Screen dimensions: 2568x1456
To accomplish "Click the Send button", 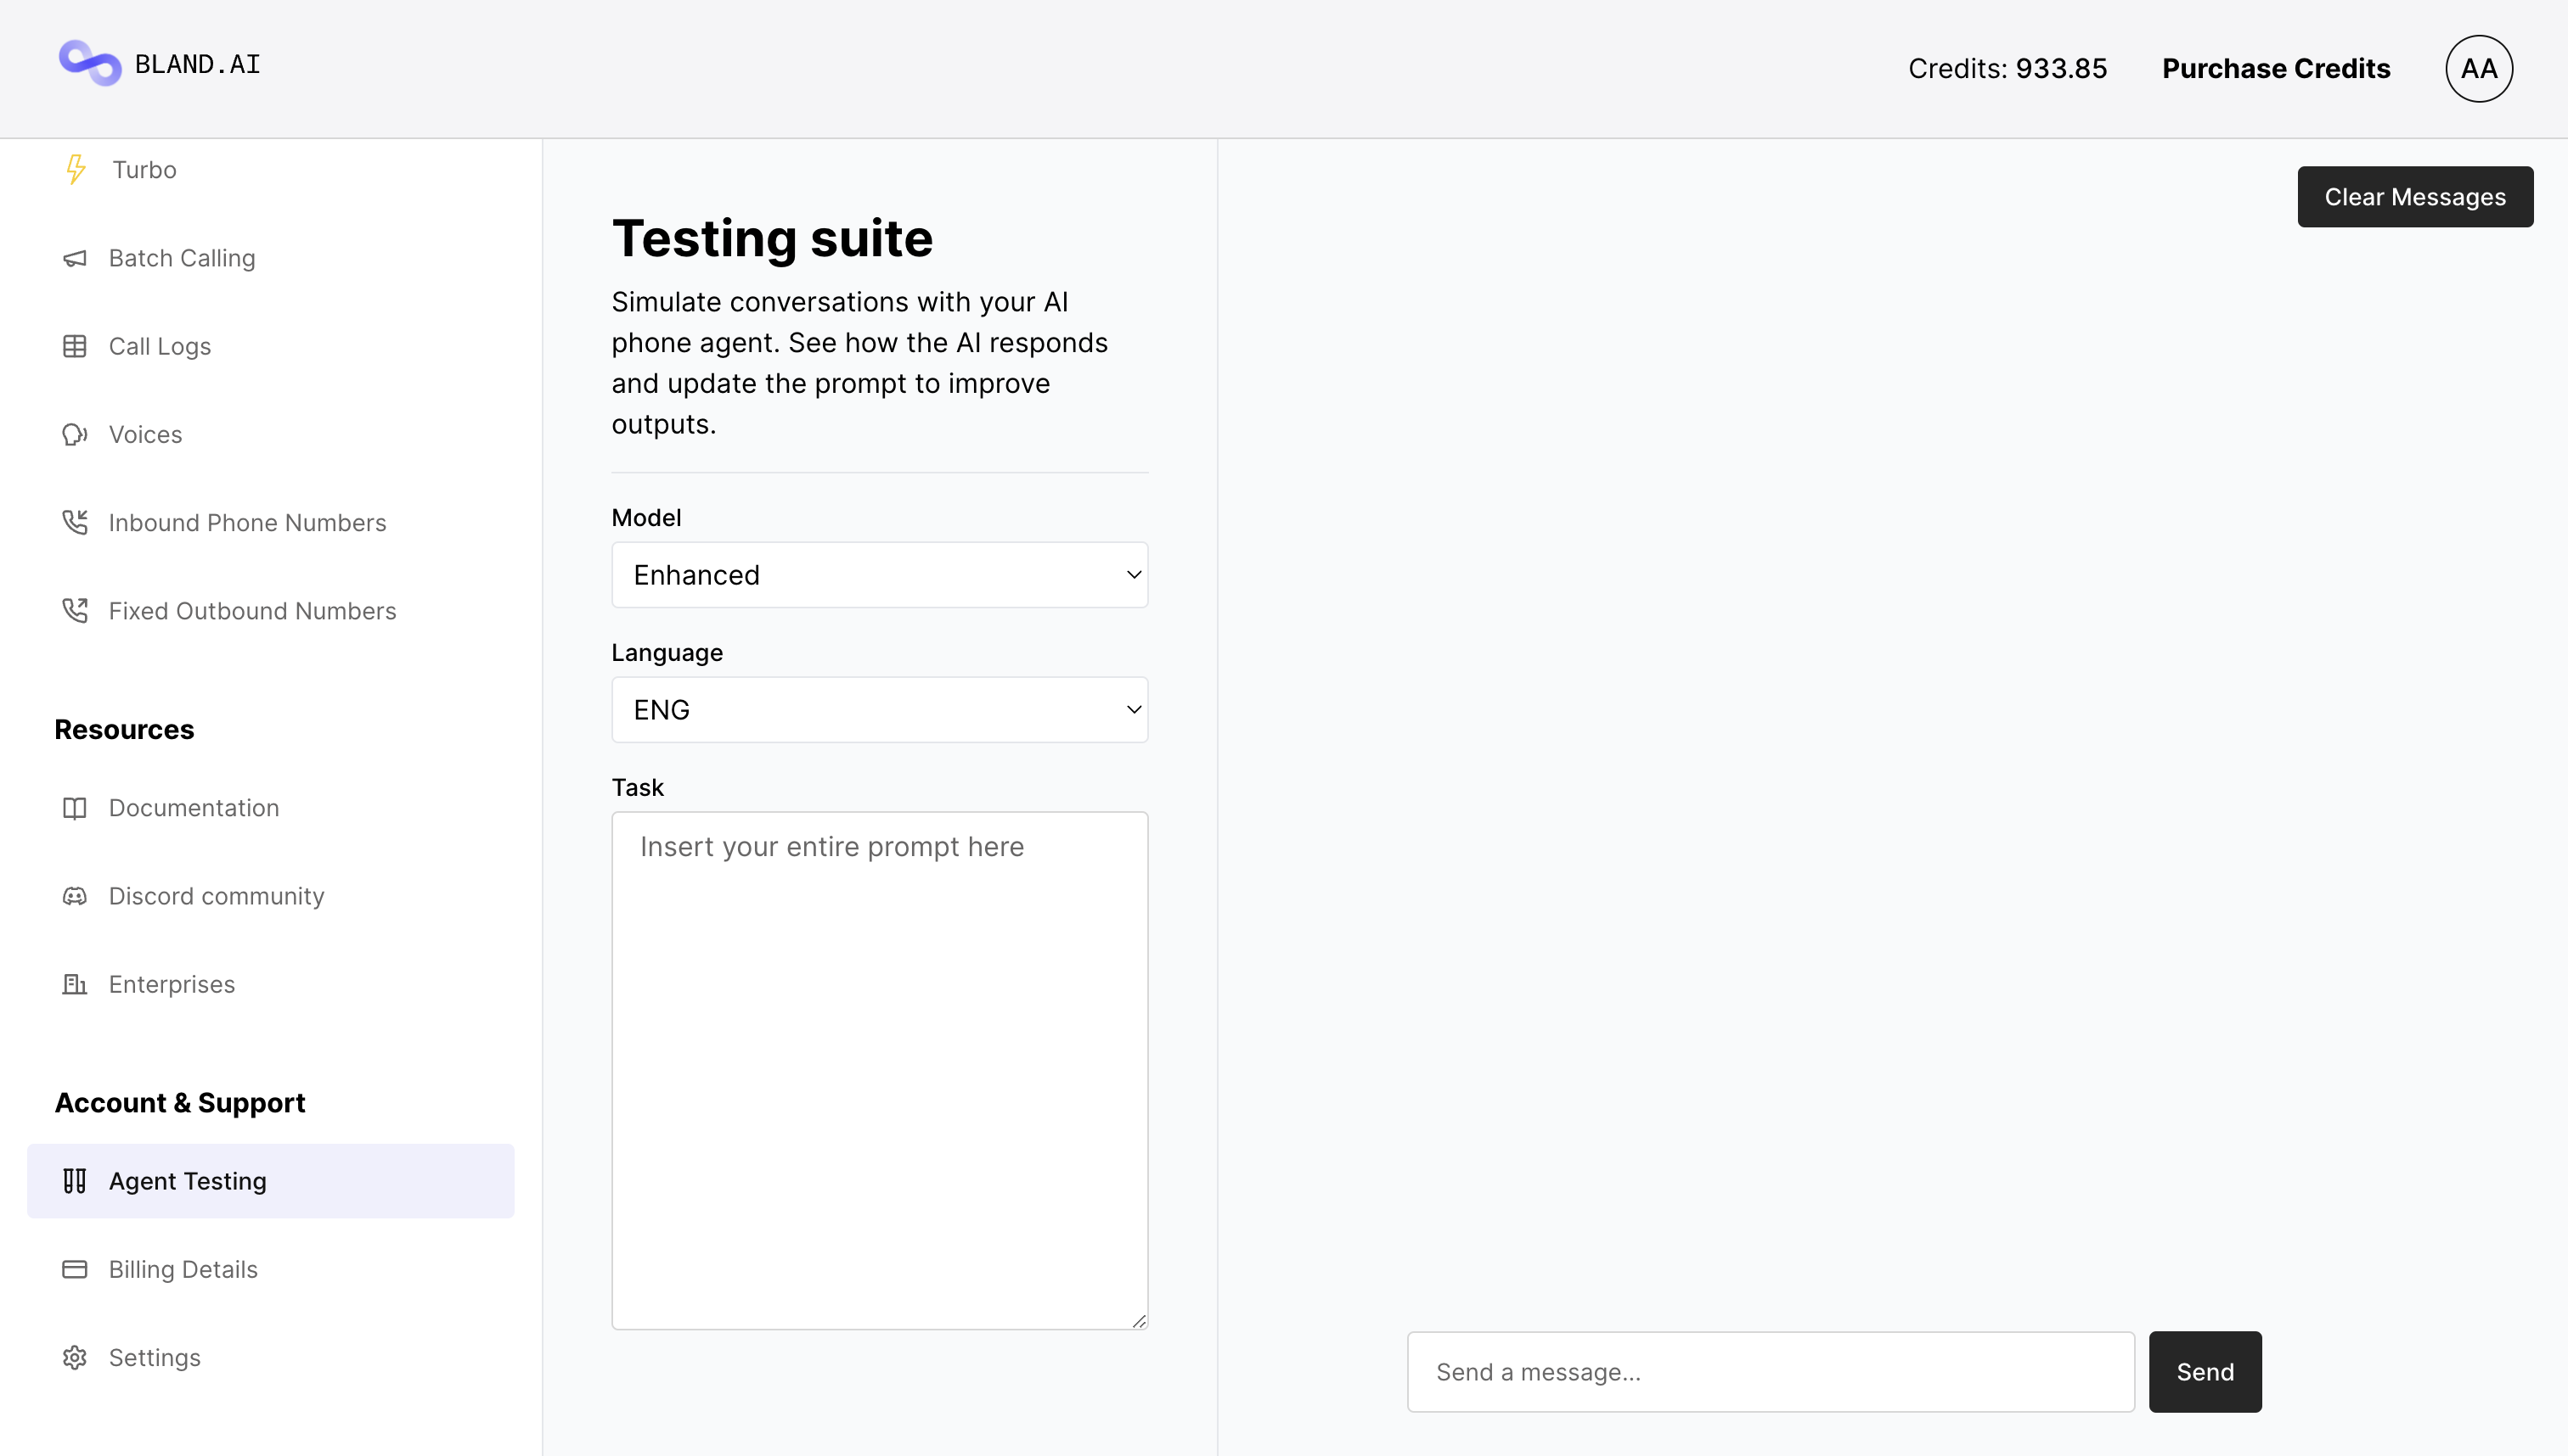I will [2204, 1370].
